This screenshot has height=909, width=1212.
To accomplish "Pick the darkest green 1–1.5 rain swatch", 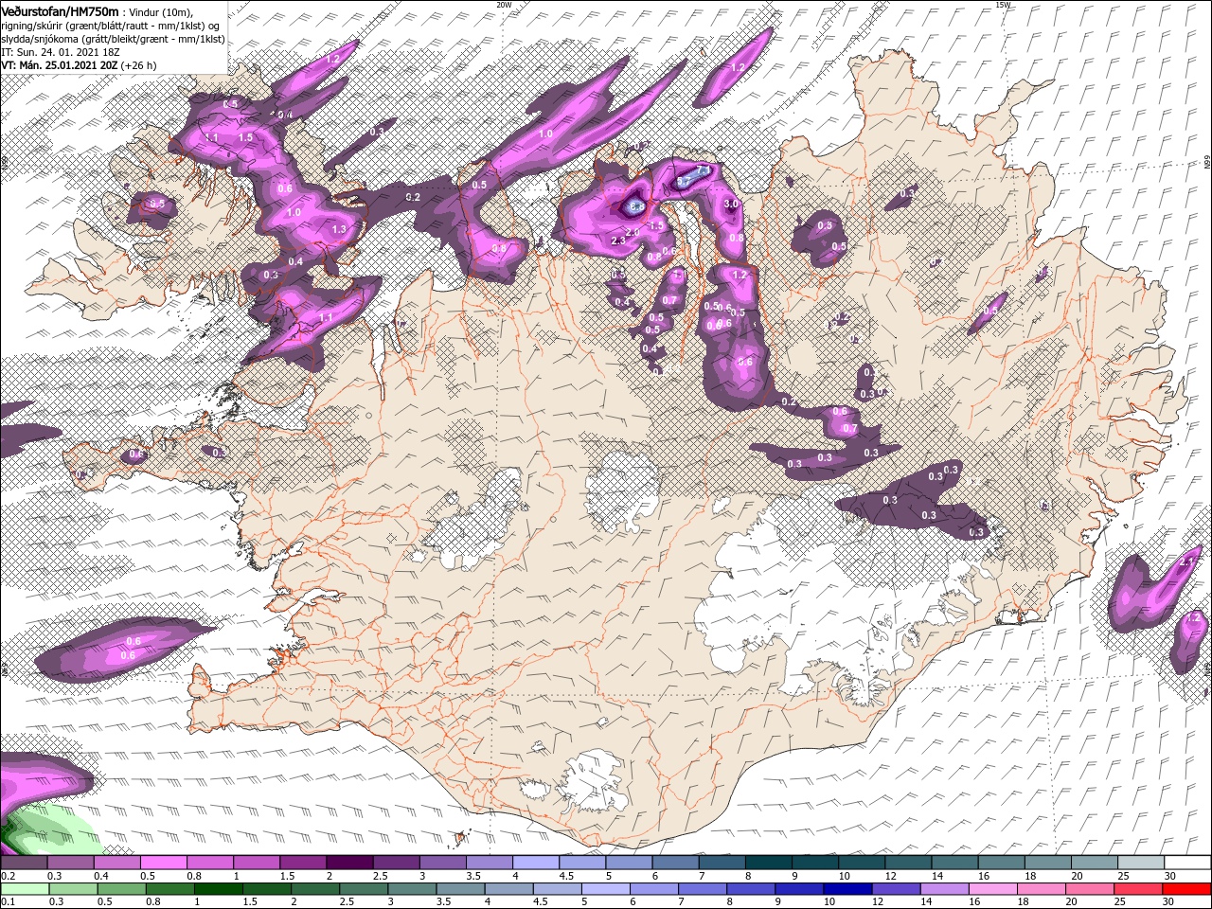I will coord(218,888).
